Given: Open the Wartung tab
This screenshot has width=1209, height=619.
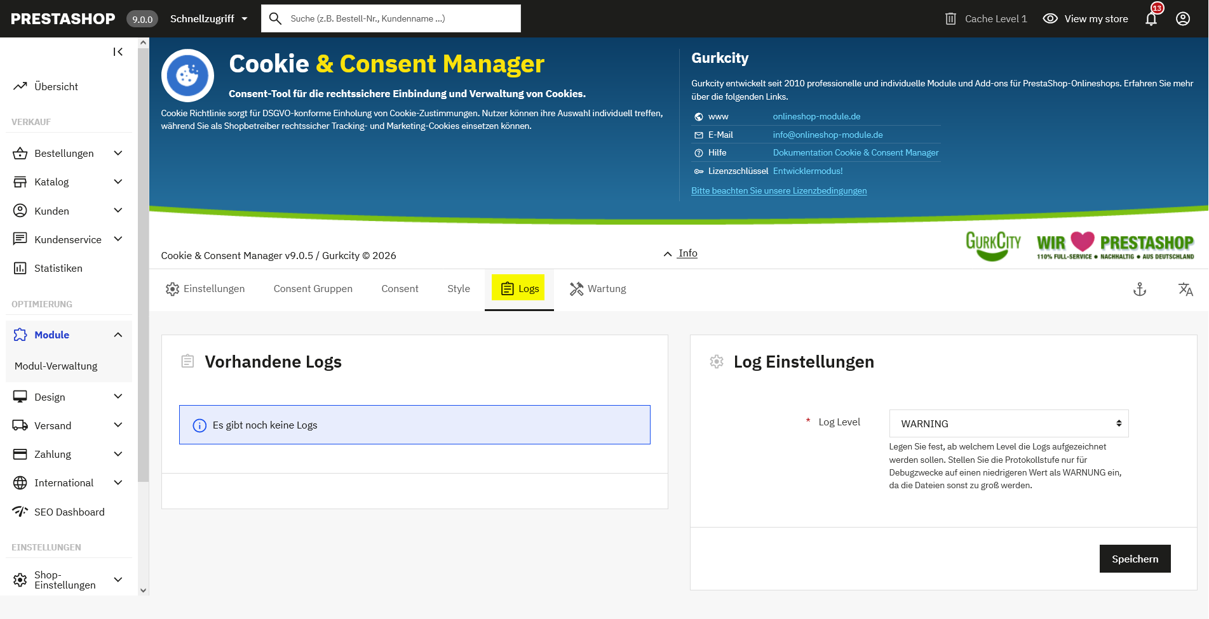Looking at the screenshot, I should (598, 289).
